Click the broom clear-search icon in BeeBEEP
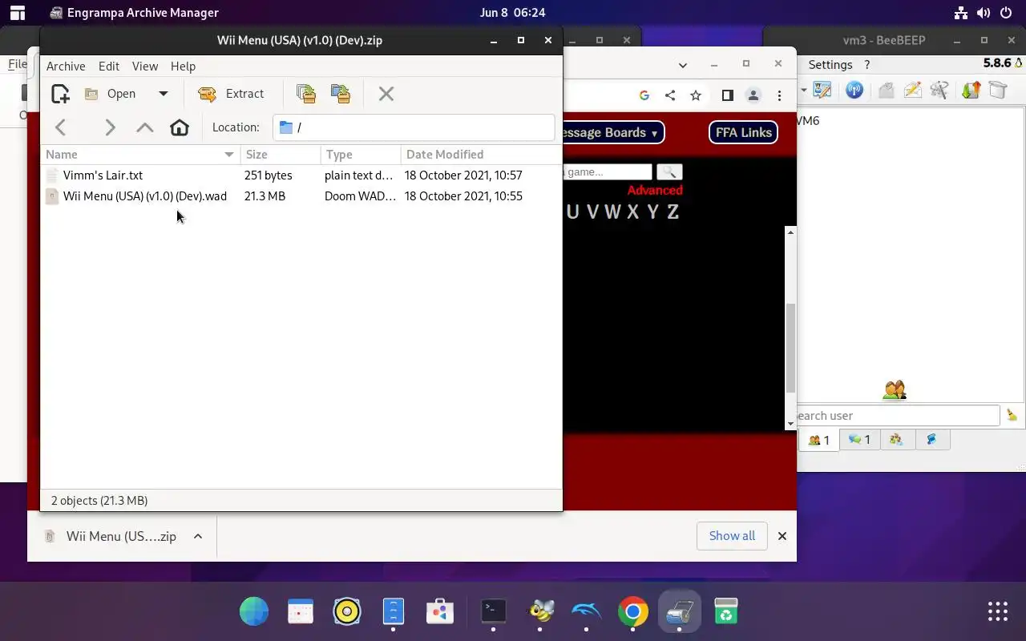This screenshot has height=641, width=1026. [1012, 415]
